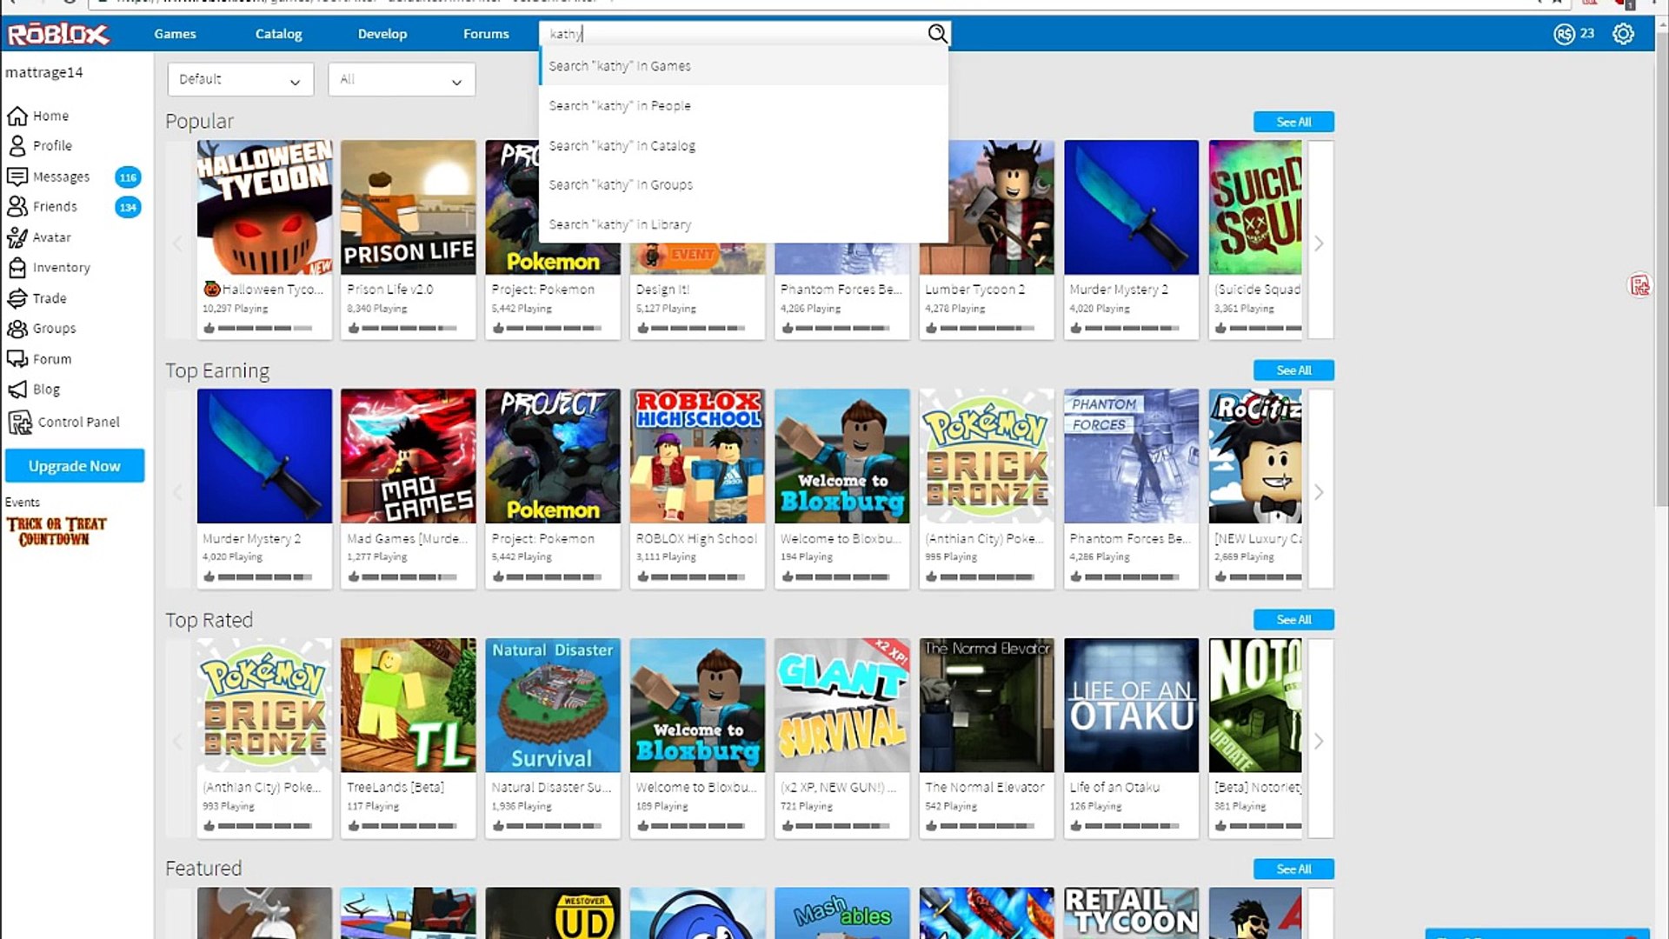
Task: Open Lumber Tycoon 2 thumbnail
Action: click(x=987, y=208)
